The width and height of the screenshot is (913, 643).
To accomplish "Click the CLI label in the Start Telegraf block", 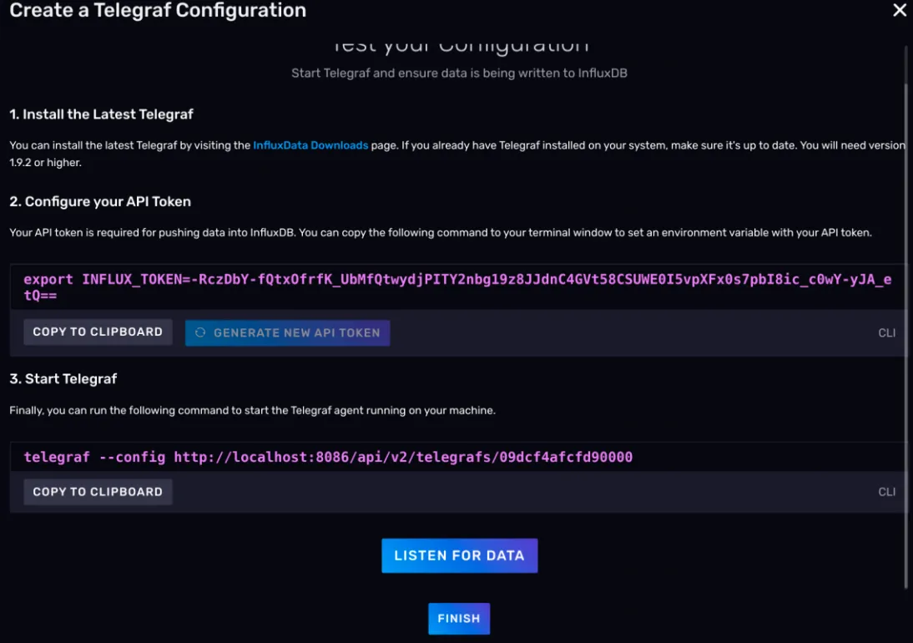I will (886, 492).
